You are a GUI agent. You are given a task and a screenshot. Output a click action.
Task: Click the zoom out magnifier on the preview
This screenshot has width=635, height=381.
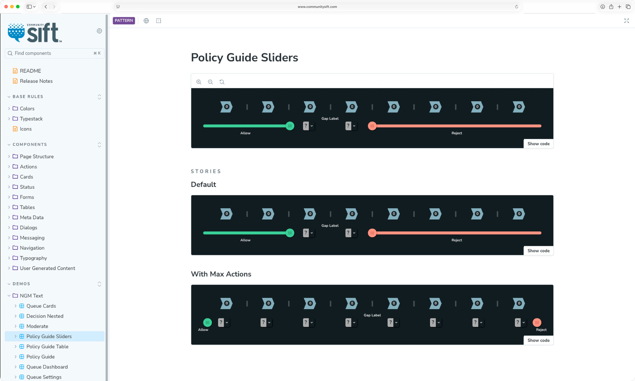tap(210, 82)
